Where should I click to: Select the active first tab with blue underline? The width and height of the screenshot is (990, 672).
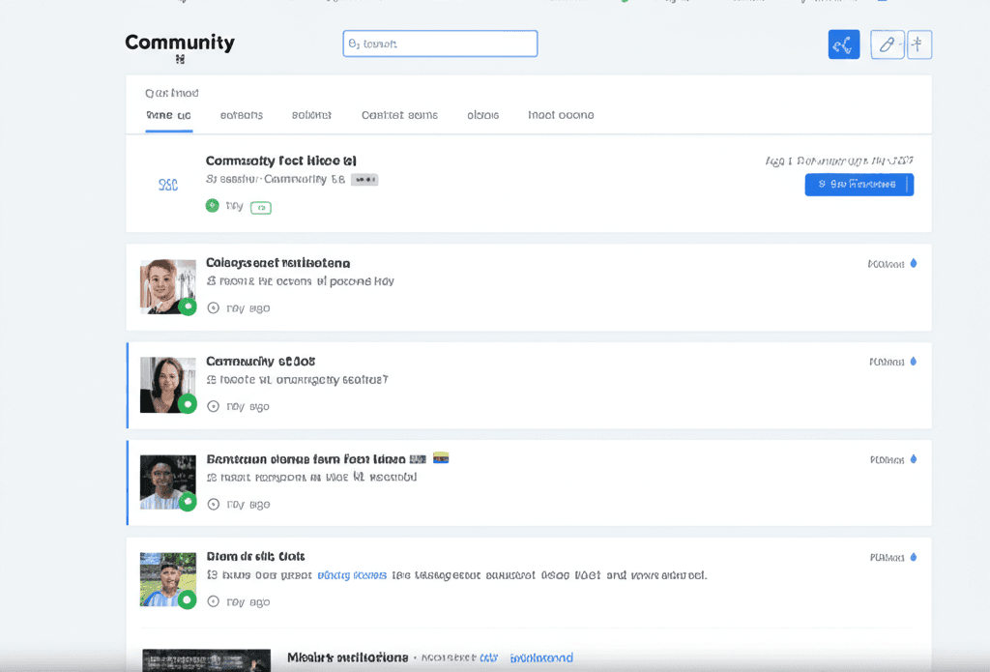tap(168, 115)
